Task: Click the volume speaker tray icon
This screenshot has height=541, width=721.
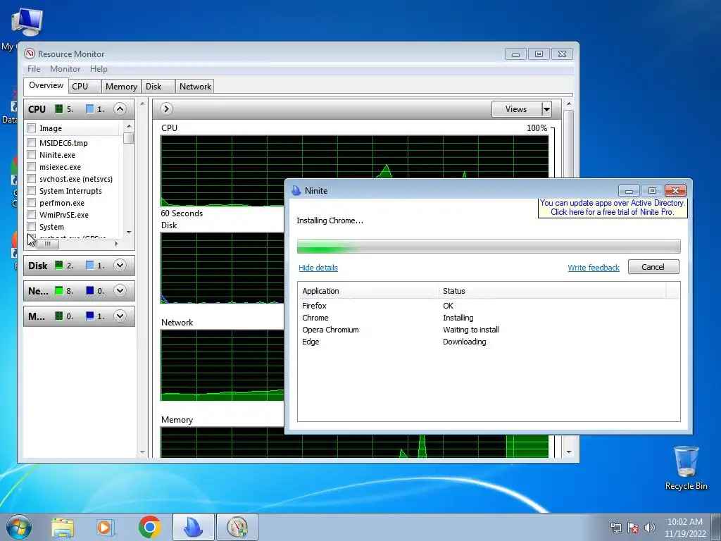Action: point(649,528)
